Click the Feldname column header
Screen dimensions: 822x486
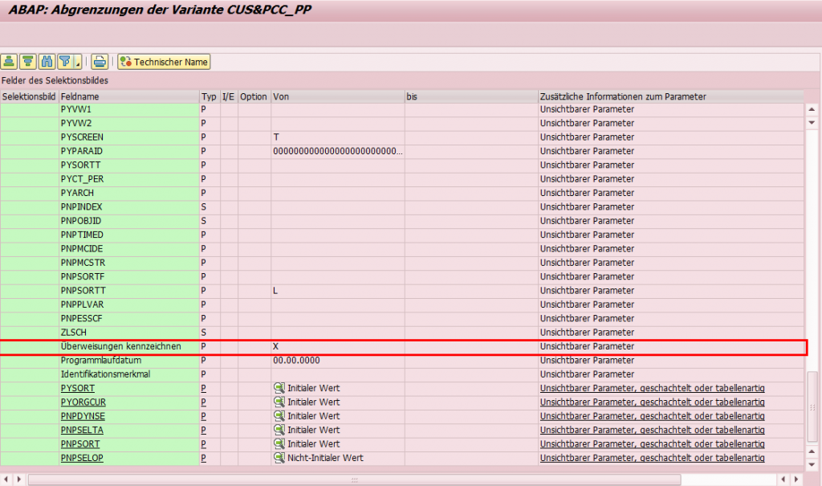coord(128,96)
